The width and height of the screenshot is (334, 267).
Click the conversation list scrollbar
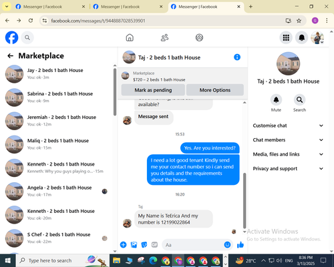pos(115,92)
